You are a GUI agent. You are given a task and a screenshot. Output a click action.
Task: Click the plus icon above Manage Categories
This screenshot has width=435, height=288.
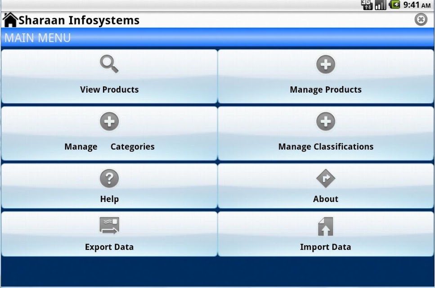109,121
